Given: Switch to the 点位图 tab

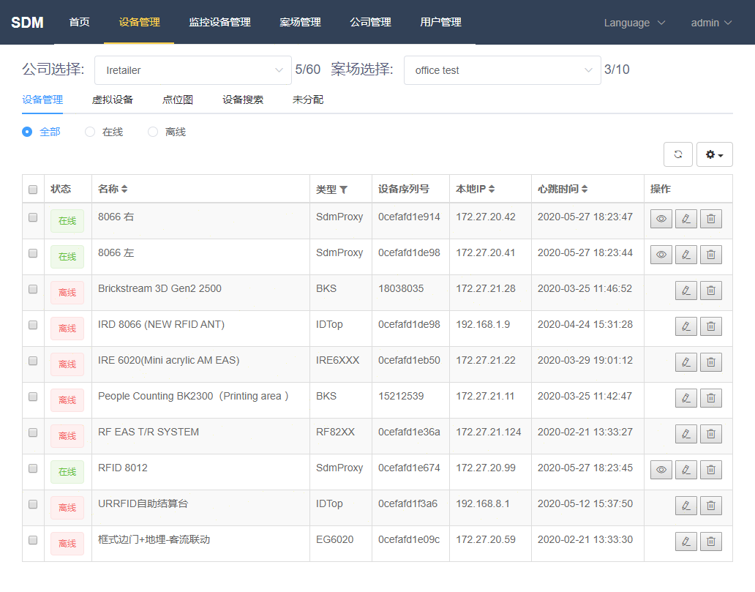Looking at the screenshot, I should 178,100.
